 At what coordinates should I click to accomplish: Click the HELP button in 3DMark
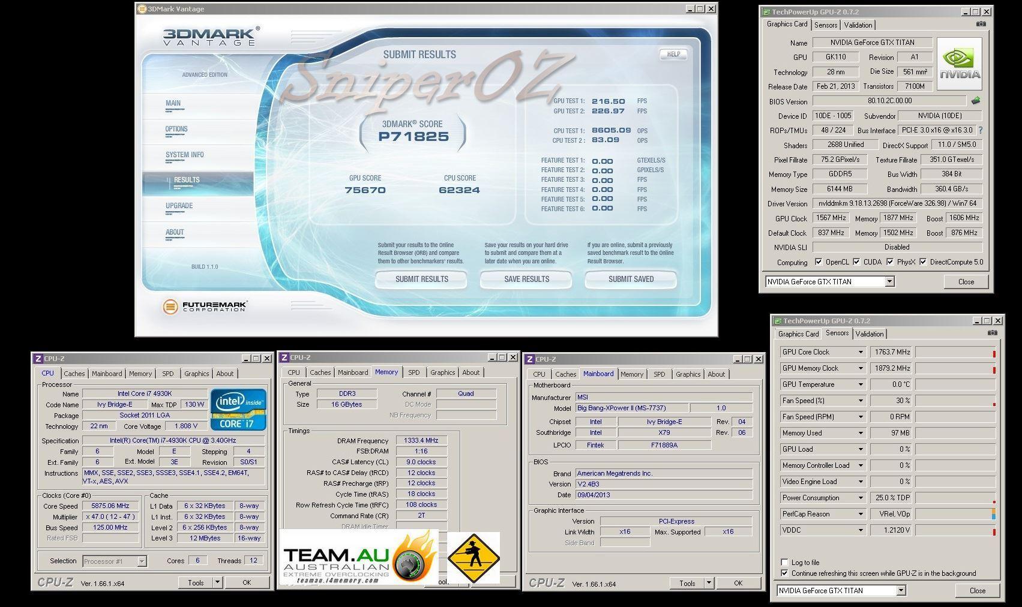[673, 54]
